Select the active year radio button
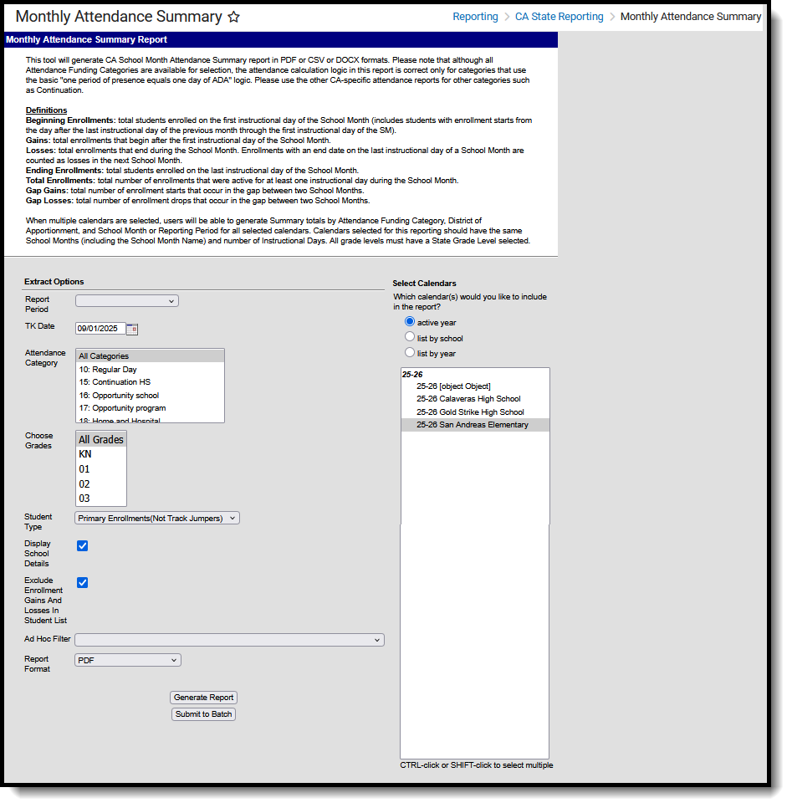792x808 pixels. (x=409, y=321)
